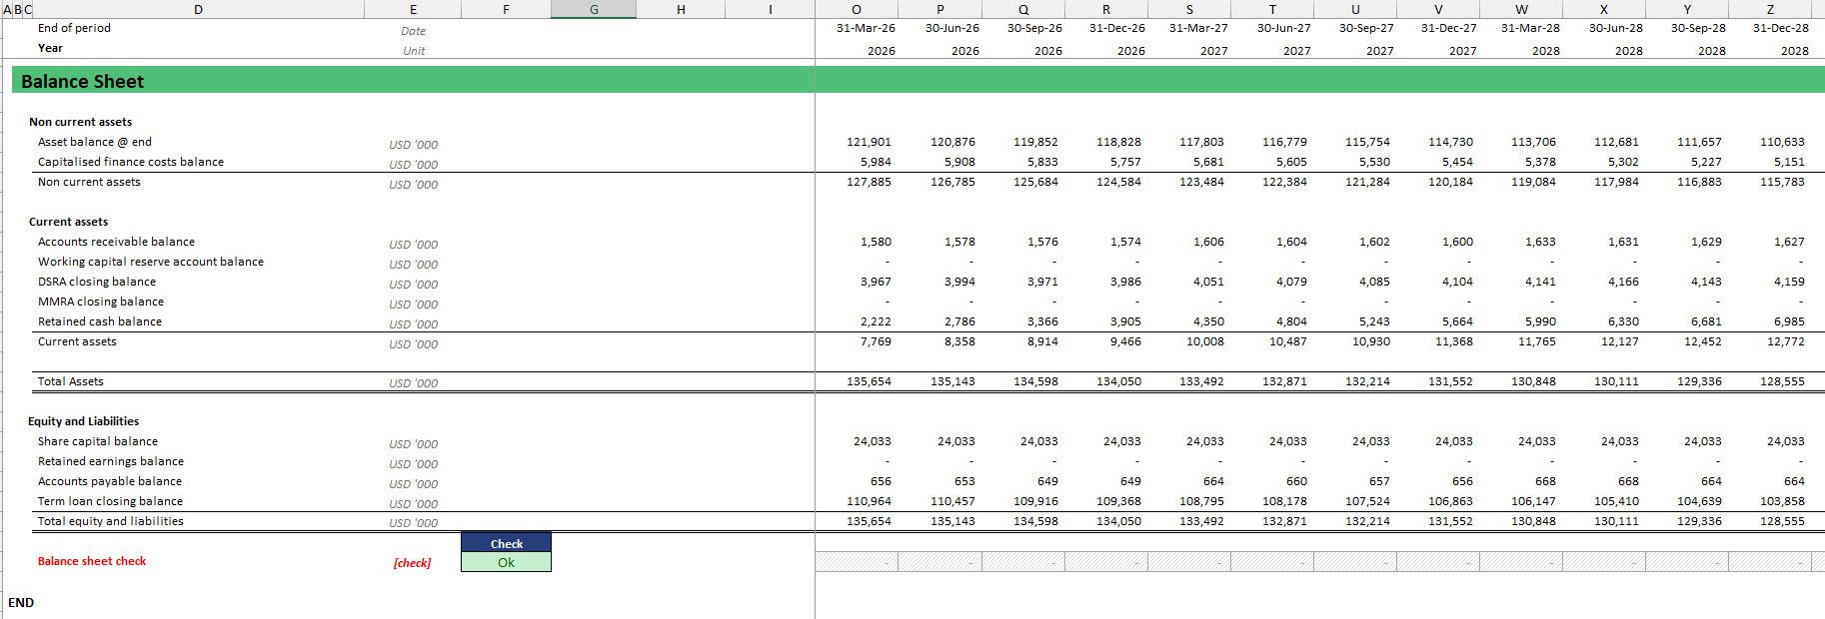The image size is (1825, 619).
Task: Select Asset balance @ end value 121,901
Action: pyautogui.click(x=869, y=142)
